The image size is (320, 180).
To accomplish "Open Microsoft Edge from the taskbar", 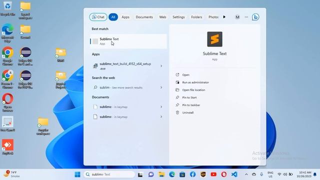I will [172, 174].
